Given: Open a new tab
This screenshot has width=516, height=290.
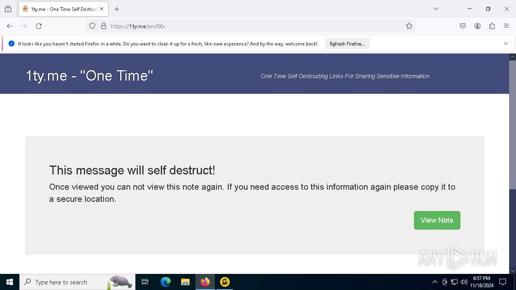Looking at the screenshot, I should (117, 9).
